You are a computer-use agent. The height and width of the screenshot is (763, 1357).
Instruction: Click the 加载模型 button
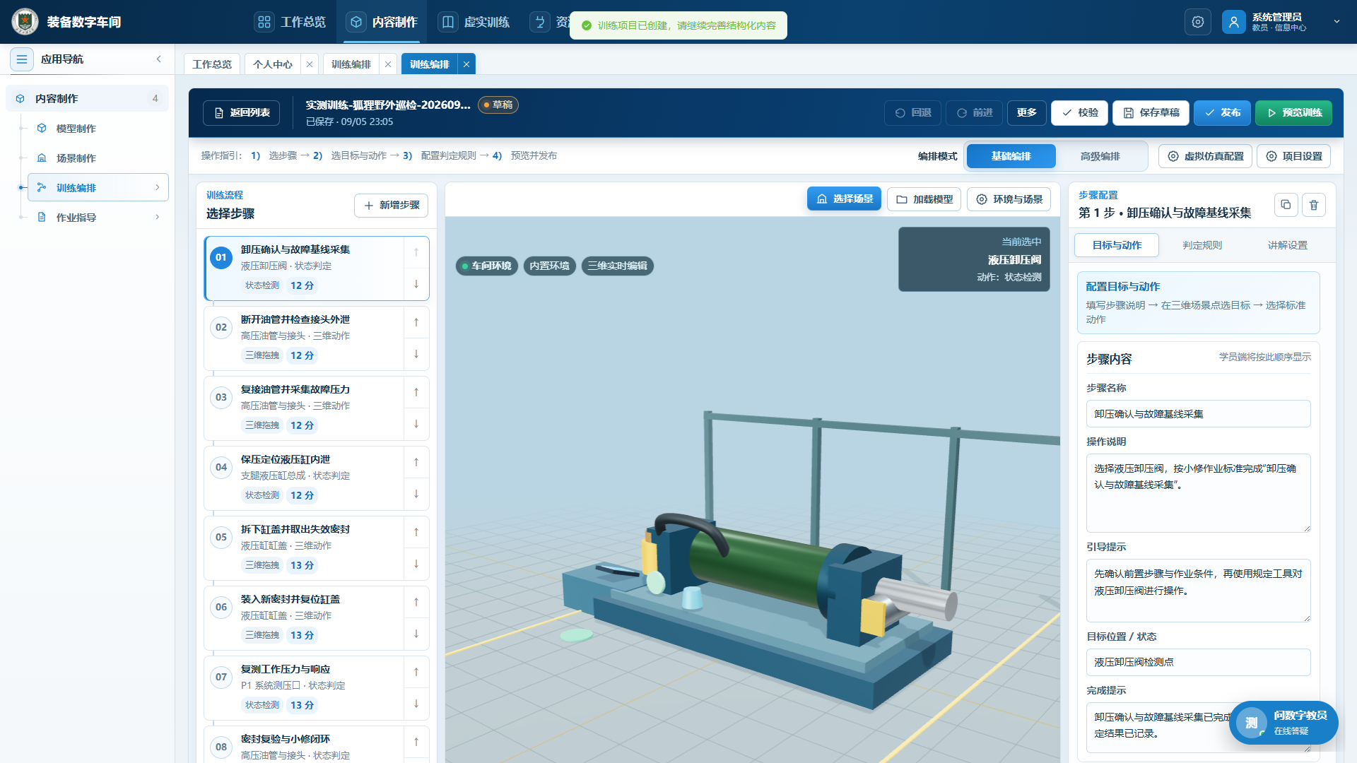[x=924, y=199]
